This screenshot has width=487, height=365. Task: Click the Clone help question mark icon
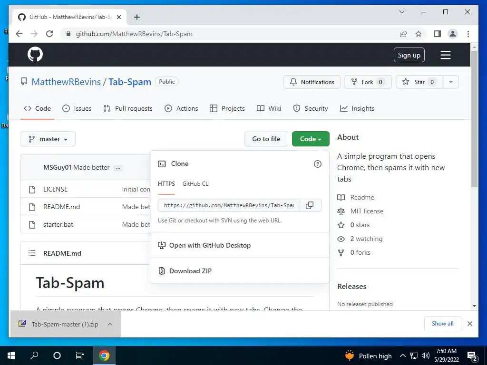point(317,164)
